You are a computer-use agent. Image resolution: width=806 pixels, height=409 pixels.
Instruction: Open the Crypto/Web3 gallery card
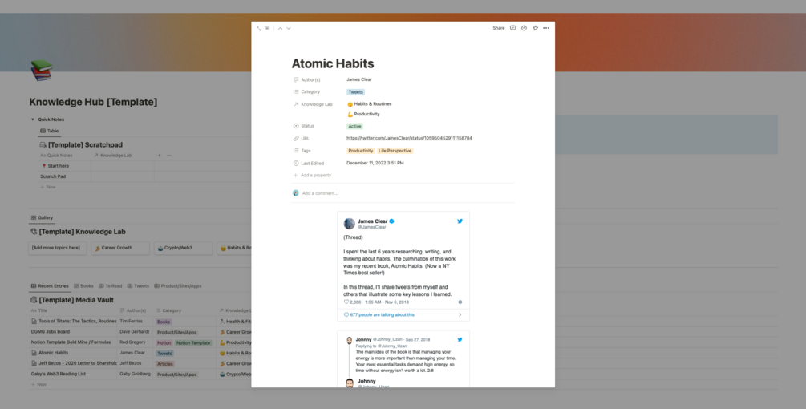coord(183,248)
